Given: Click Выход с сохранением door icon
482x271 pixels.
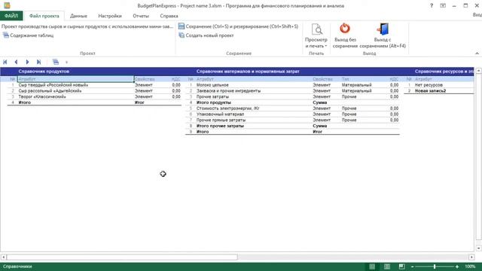Looking at the screenshot, I should click(383, 29).
